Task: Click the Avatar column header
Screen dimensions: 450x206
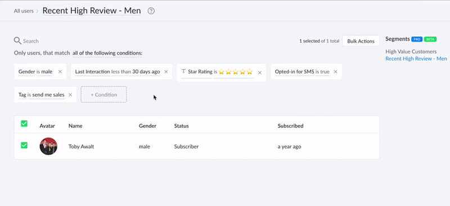Action: click(x=47, y=126)
